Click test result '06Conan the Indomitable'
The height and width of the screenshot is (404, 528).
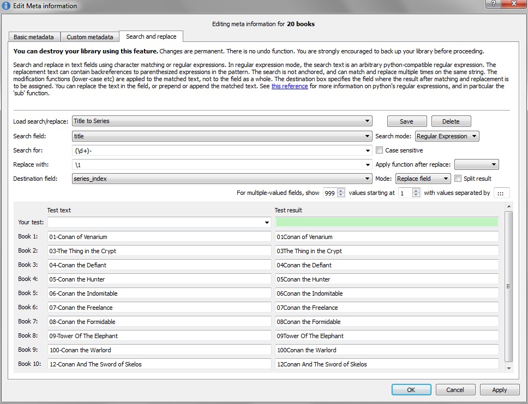pyautogui.click(x=387, y=293)
